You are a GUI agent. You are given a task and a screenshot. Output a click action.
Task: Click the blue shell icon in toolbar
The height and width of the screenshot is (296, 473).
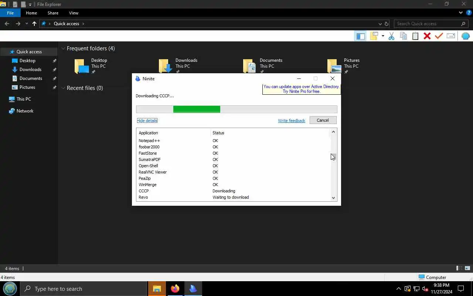[x=466, y=36]
